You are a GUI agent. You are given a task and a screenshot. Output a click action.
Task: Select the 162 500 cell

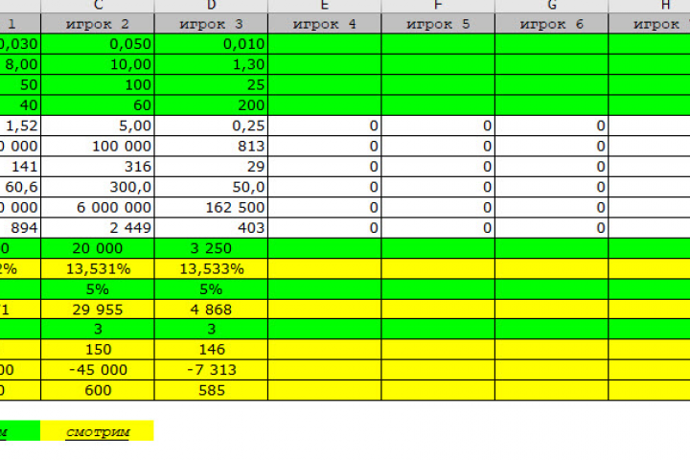click(x=211, y=207)
